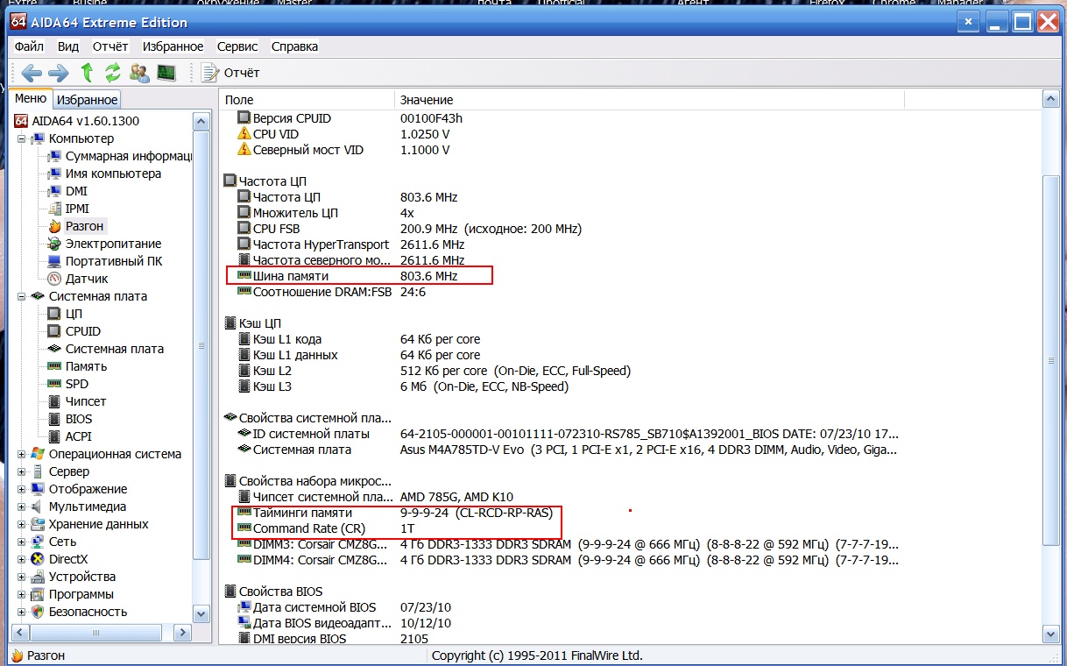This screenshot has width=1067, height=666.
Task: Click the Датчик gauge icon
Action: point(54,279)
